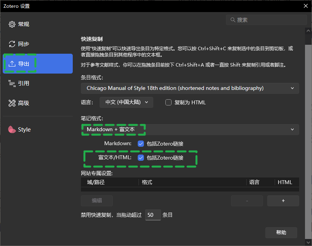Open the 常规 (General) settings pane

[38, 24]
